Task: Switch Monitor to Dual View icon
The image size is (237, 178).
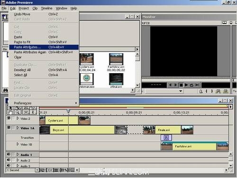Action: (x=224, y=23)
